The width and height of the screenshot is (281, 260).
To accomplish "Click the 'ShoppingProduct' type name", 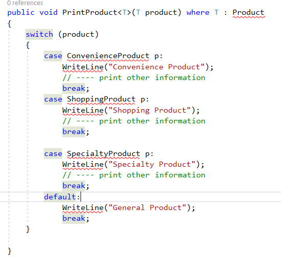I will [x=101, y=99].
